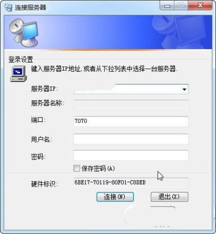Click the satellite dish and monitor banner icon
Image resolution: width=216 pixels, height=234 pixels.
[23, 32]
